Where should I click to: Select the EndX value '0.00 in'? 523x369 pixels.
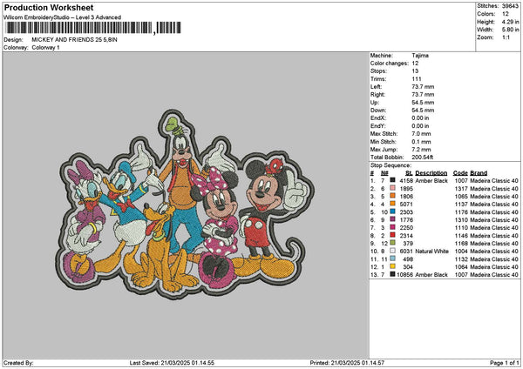(x=420, y=117)
